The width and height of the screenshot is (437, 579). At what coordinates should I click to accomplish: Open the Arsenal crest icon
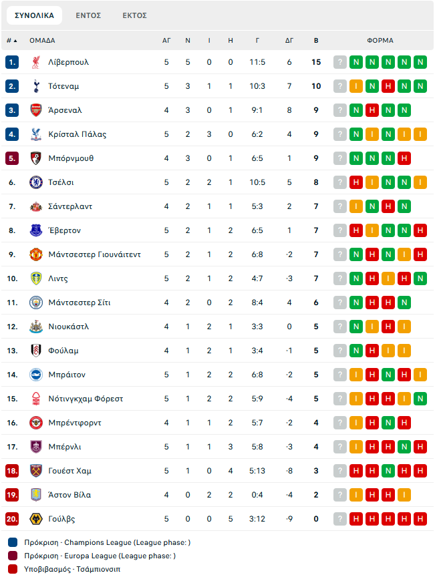point(36,110)
